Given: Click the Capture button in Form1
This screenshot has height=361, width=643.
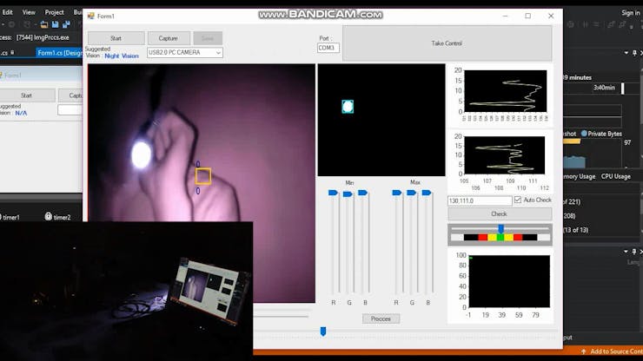Looking at the screenshot, I should [x=169, y=38].
